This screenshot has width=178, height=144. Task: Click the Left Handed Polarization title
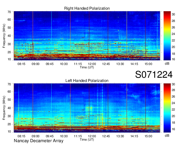(87, 81)
